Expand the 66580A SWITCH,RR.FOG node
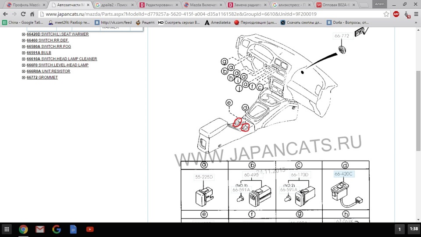The image size is (421, 237). tap(24, 47)
